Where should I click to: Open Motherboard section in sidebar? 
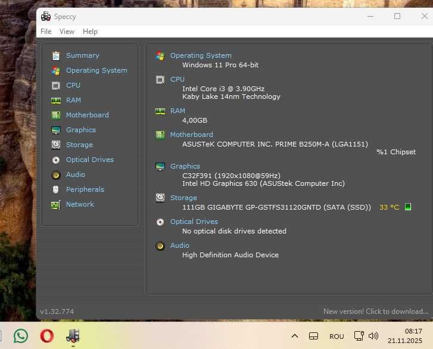click(x=88, y=115)
